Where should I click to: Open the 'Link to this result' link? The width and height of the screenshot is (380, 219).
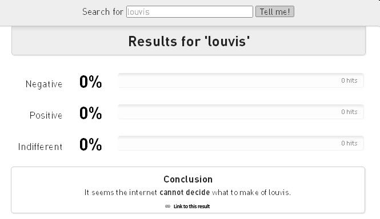click(x=191, y=206)
